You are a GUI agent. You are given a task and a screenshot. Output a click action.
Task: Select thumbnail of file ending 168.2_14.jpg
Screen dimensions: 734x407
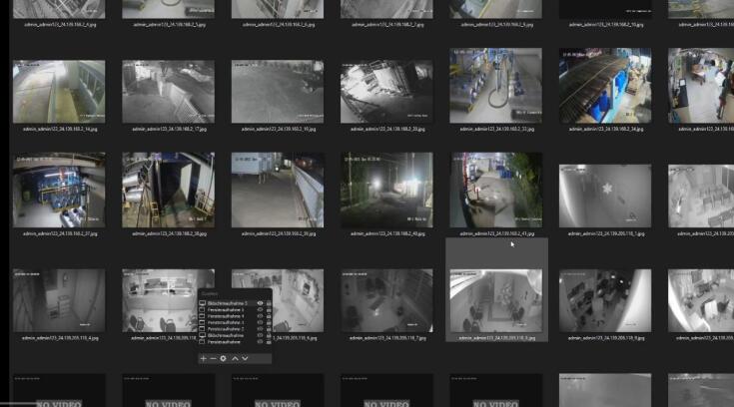click(x=59, y=91)
